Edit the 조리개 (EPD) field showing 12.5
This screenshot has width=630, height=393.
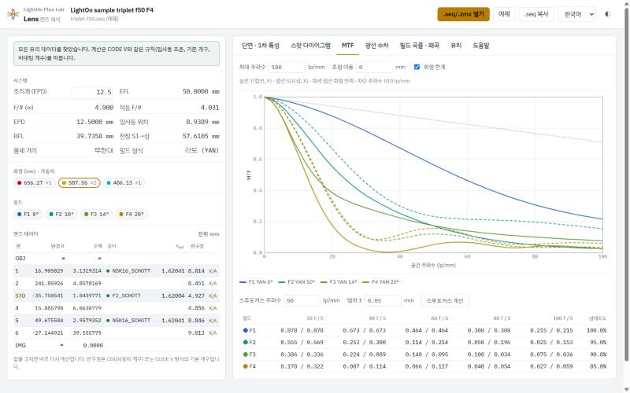tap(92, 92)
